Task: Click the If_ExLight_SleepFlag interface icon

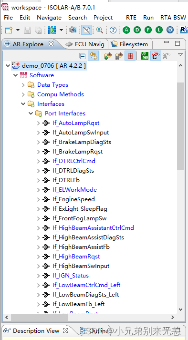Action: click(x=46, y=209)
